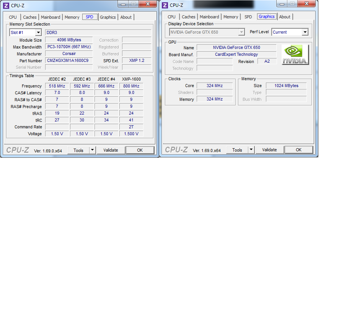Click Tools button in Graphics window
The width and height of the screenshot is (339, 322).
click(237, 150)
